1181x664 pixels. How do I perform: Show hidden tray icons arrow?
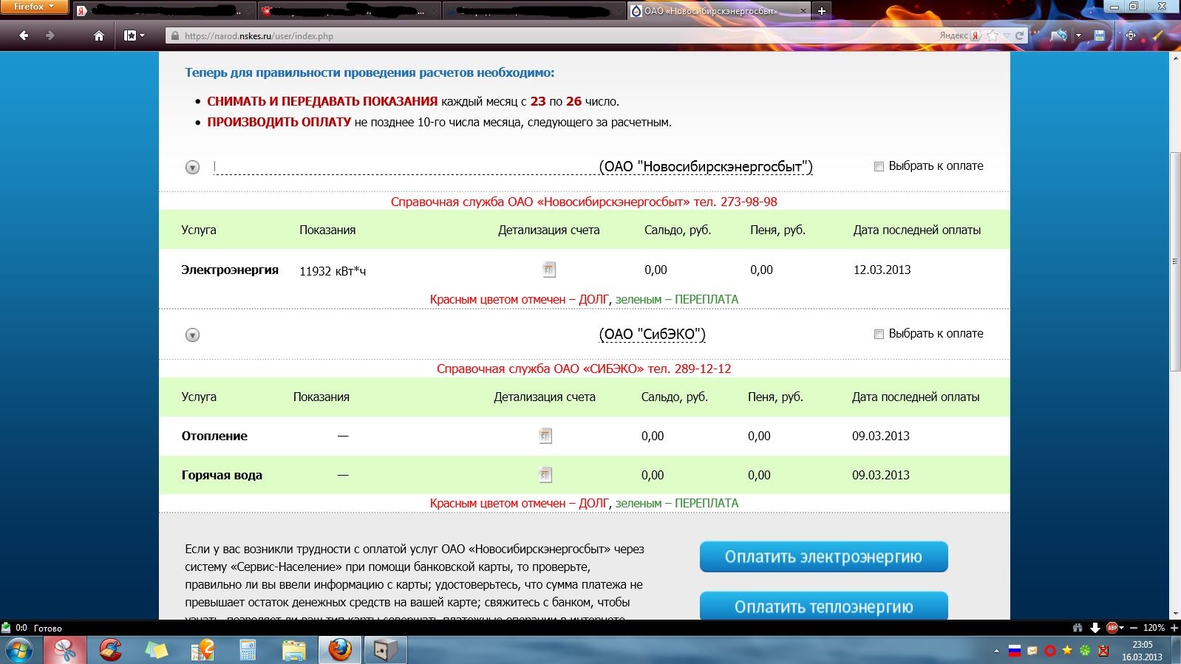click(x=996, y=651)
